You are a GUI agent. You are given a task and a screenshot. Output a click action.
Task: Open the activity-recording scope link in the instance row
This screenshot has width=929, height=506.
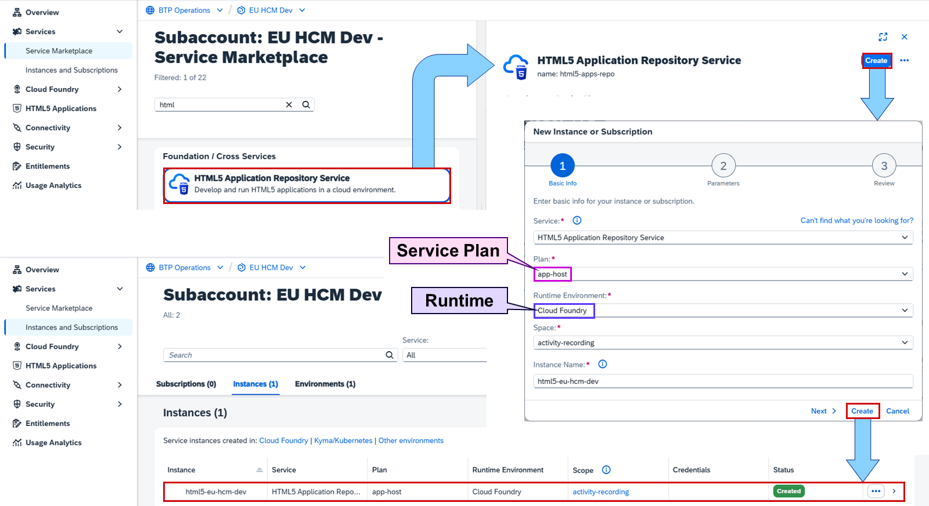tap(601, 492)
